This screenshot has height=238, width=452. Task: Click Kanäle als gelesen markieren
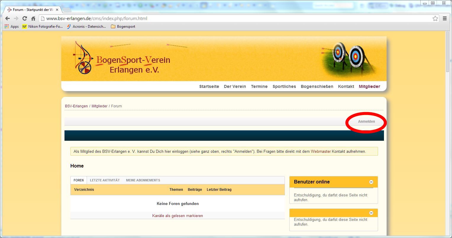point(177,216)
